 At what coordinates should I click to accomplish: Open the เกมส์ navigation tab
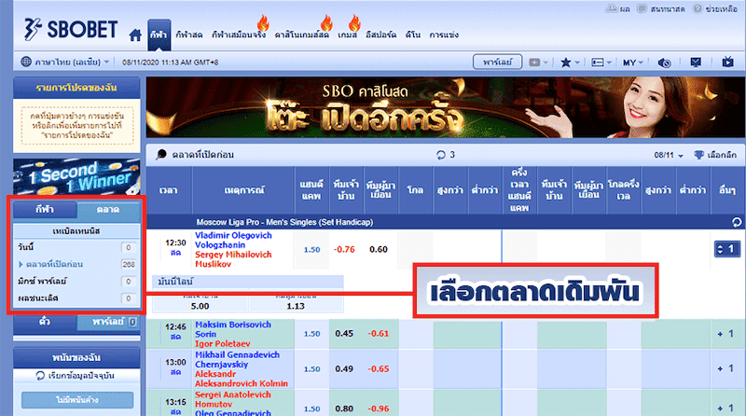point(347,35)
